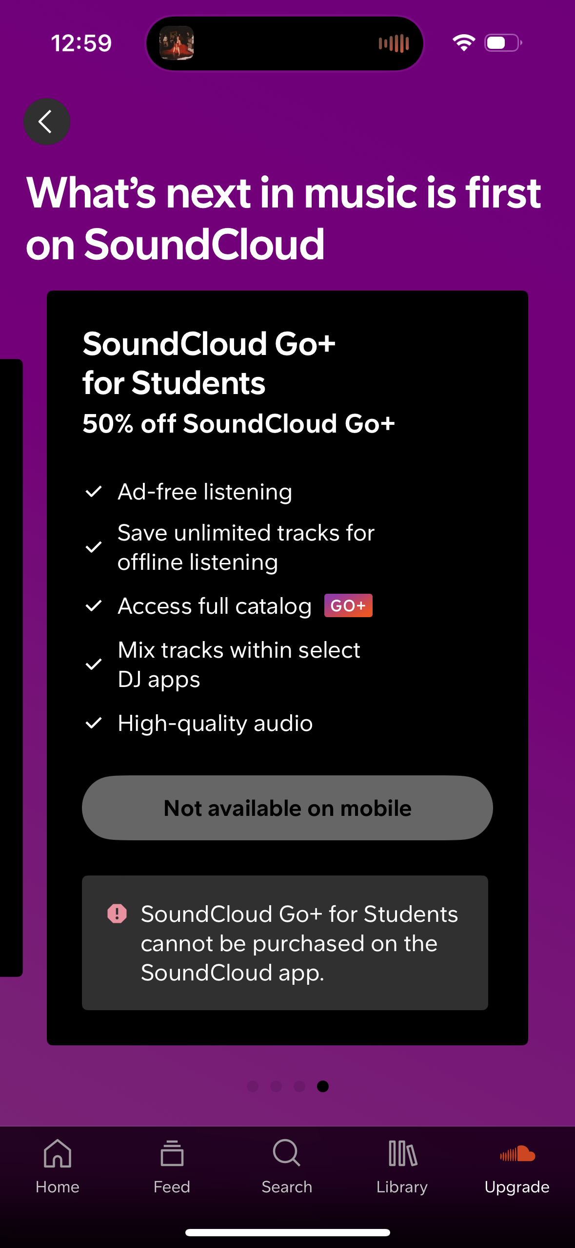The height and width of the screenshot is (1248, 575).
Task: Tap the GO+ badge next to Access full catalog
Action: (x=348, y=605)
